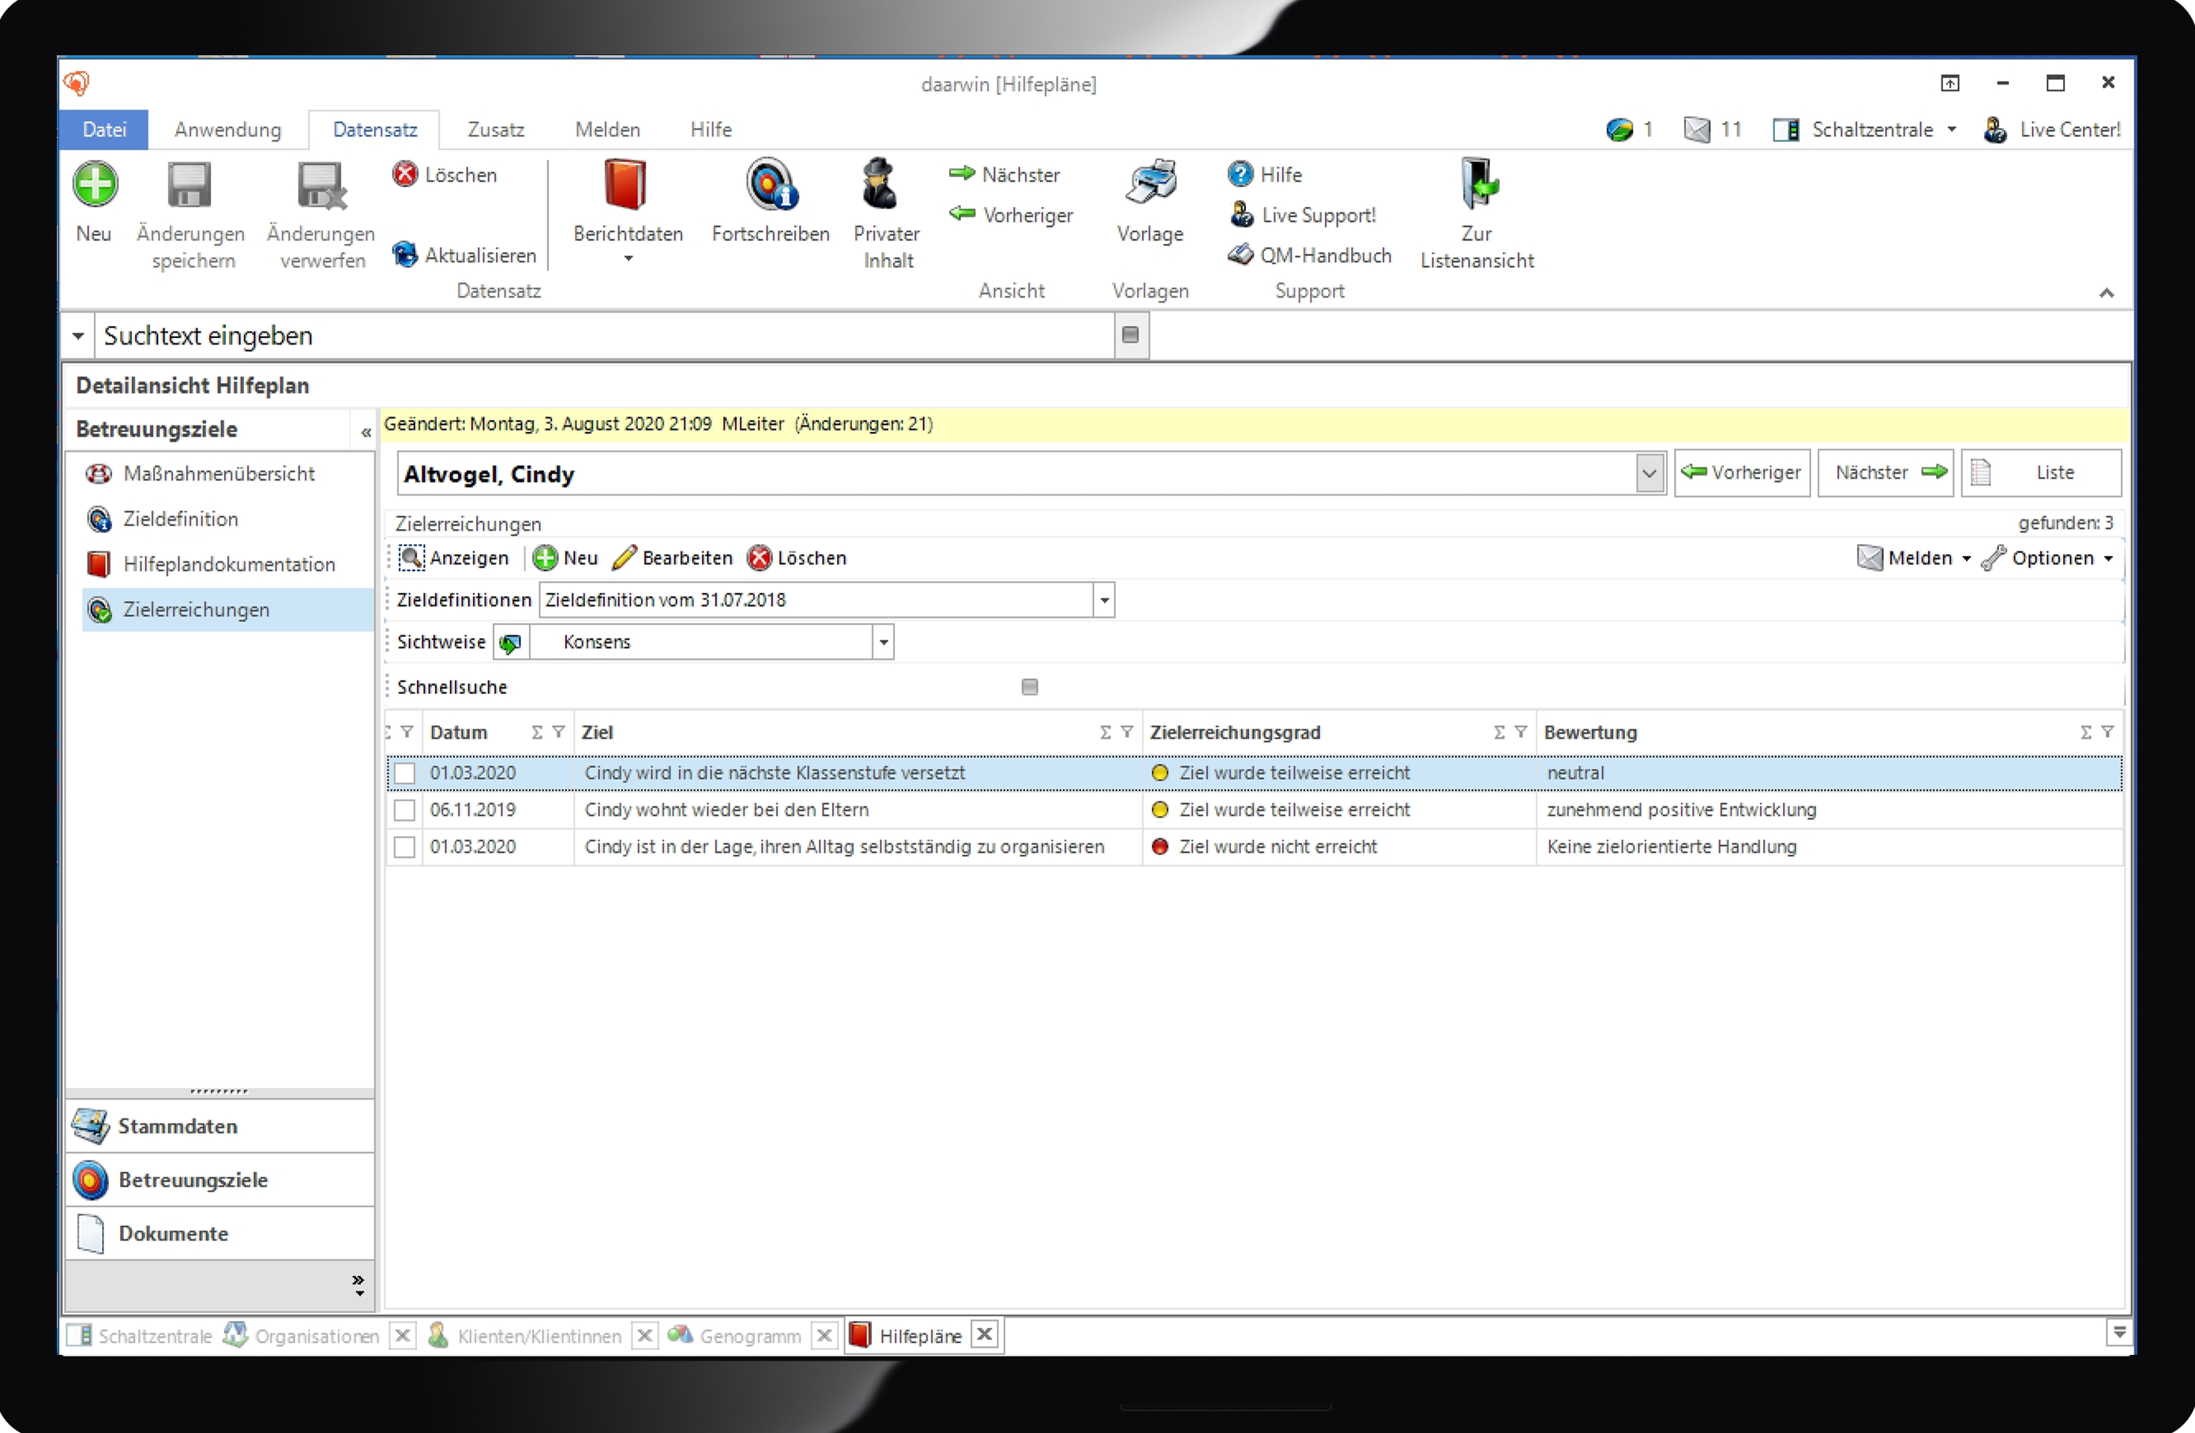Open the Dokumente section
Screen dimensions: 2195x1433
220,1234
